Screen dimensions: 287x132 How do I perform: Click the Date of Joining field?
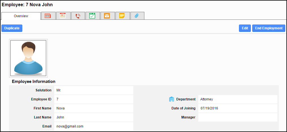click(238, 108)
